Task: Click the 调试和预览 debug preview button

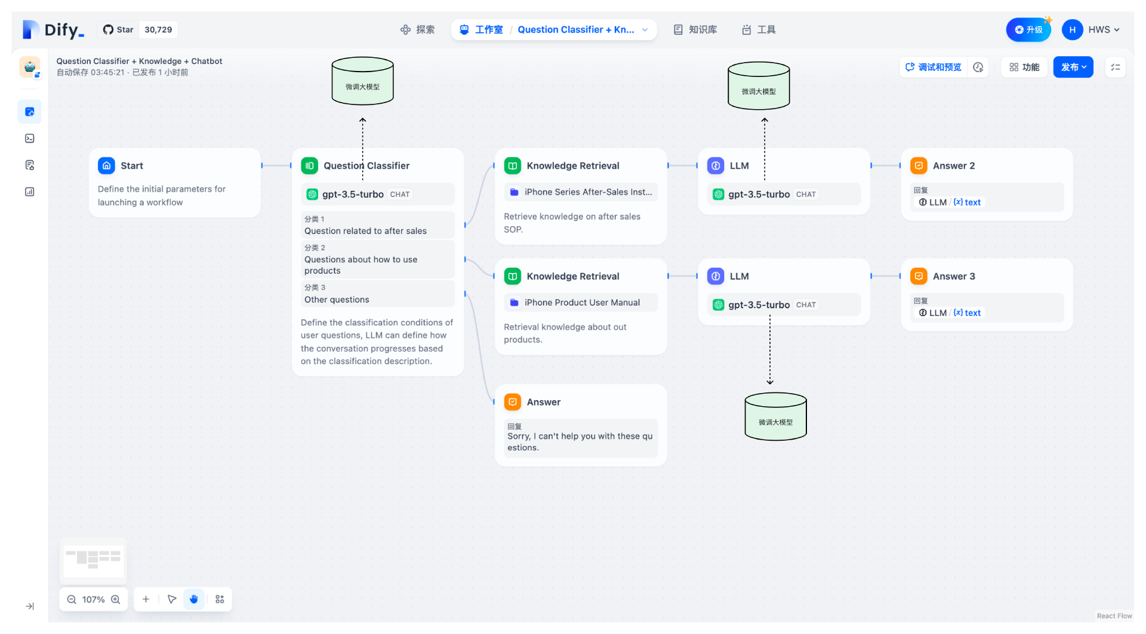Action: pyautogui.click(x=933, y=67)
